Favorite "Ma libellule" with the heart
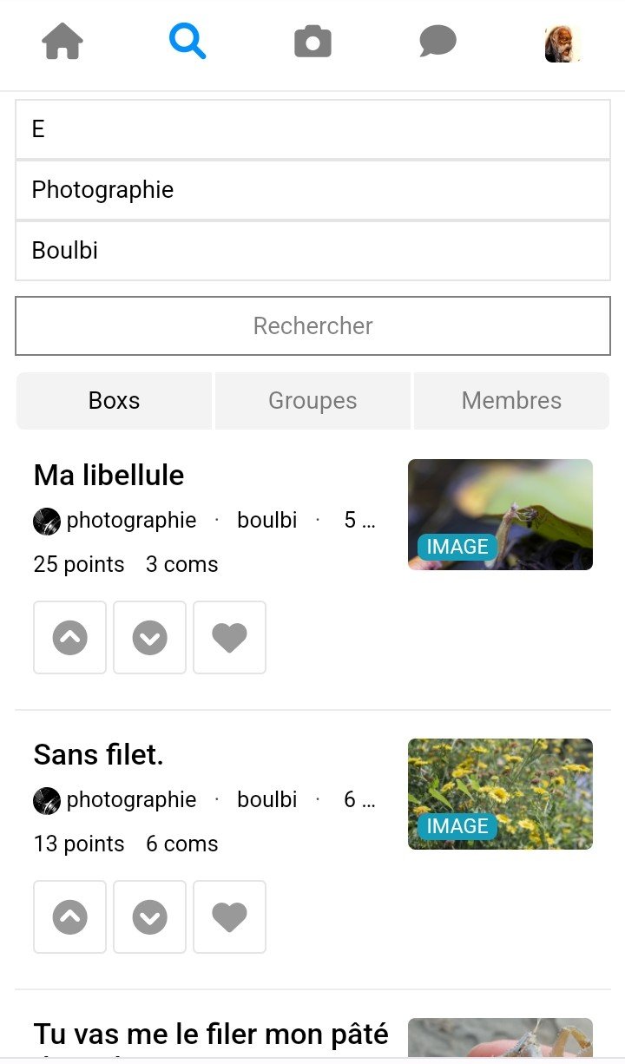Image resolution: width=625 pixels, height=1064 pixels. (230, 638)
